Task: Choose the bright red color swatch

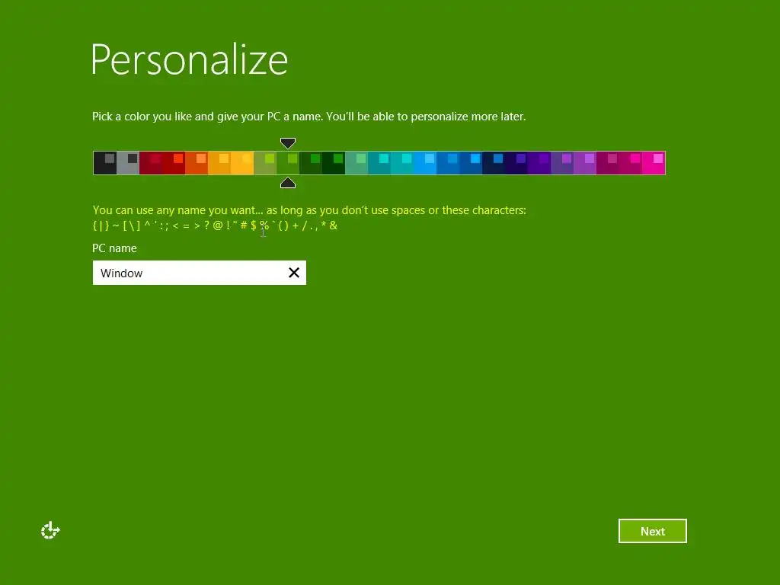Action: 174,163
